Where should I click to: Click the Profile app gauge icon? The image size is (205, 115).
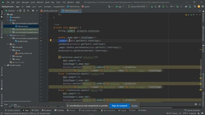click(x=171, y=6)
